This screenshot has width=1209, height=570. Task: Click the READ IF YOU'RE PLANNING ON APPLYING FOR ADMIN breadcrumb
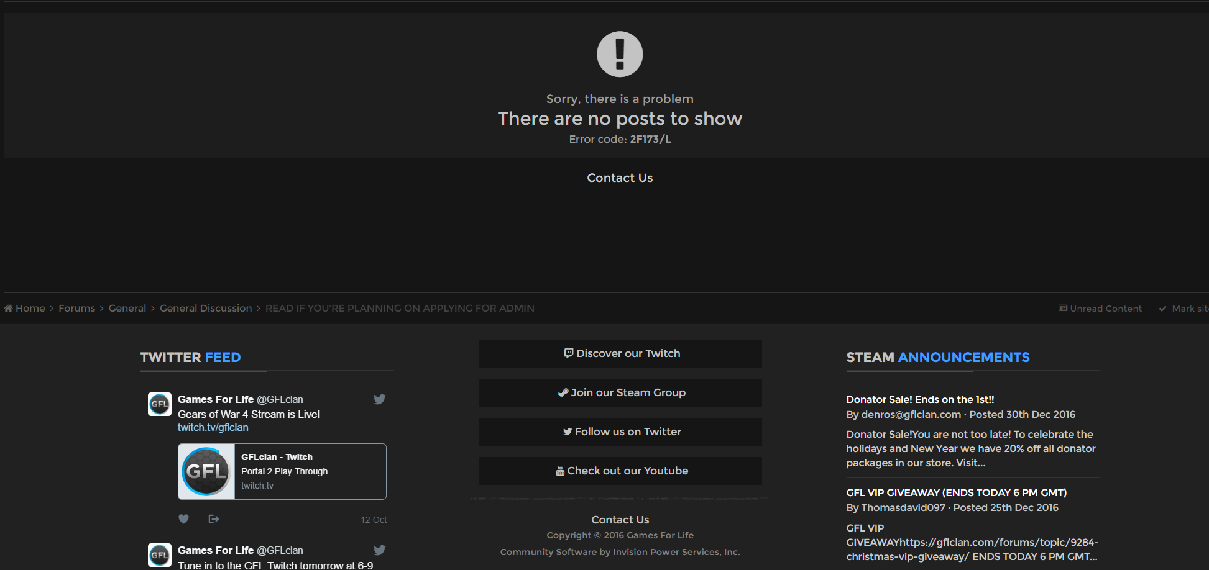(x=400, y=309)
